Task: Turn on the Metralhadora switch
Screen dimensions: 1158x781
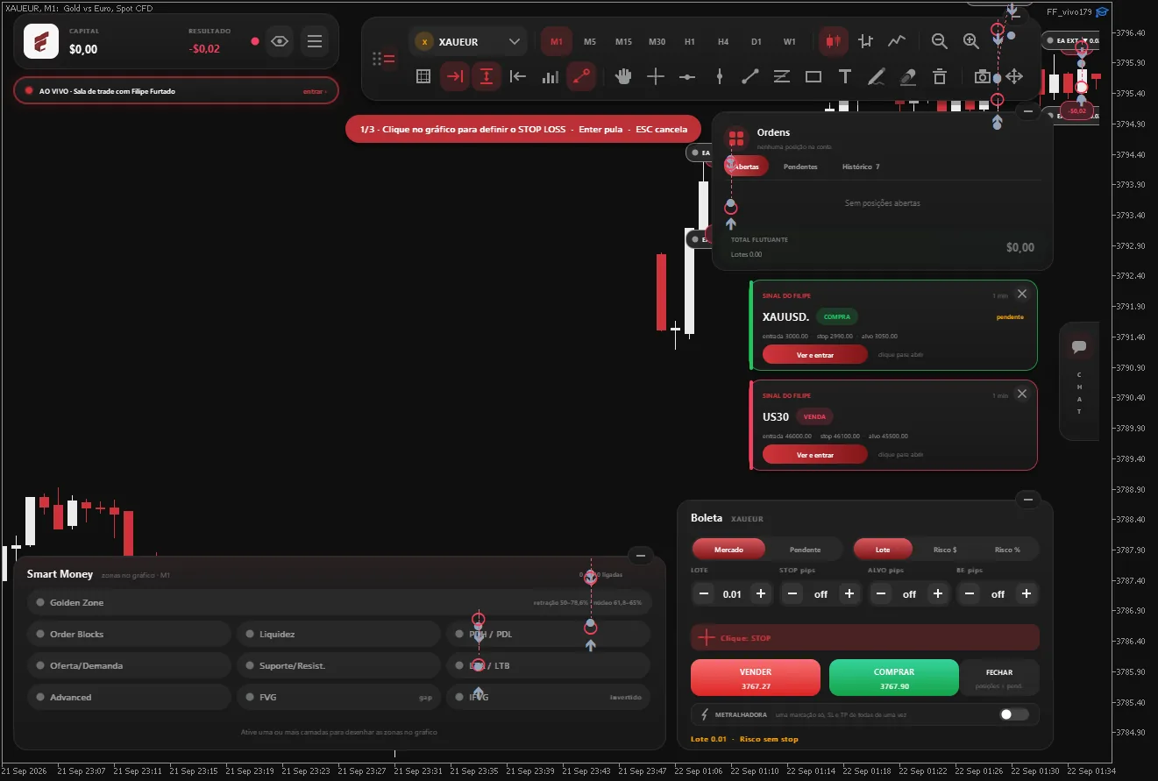Action: [x=1014, y=714]
